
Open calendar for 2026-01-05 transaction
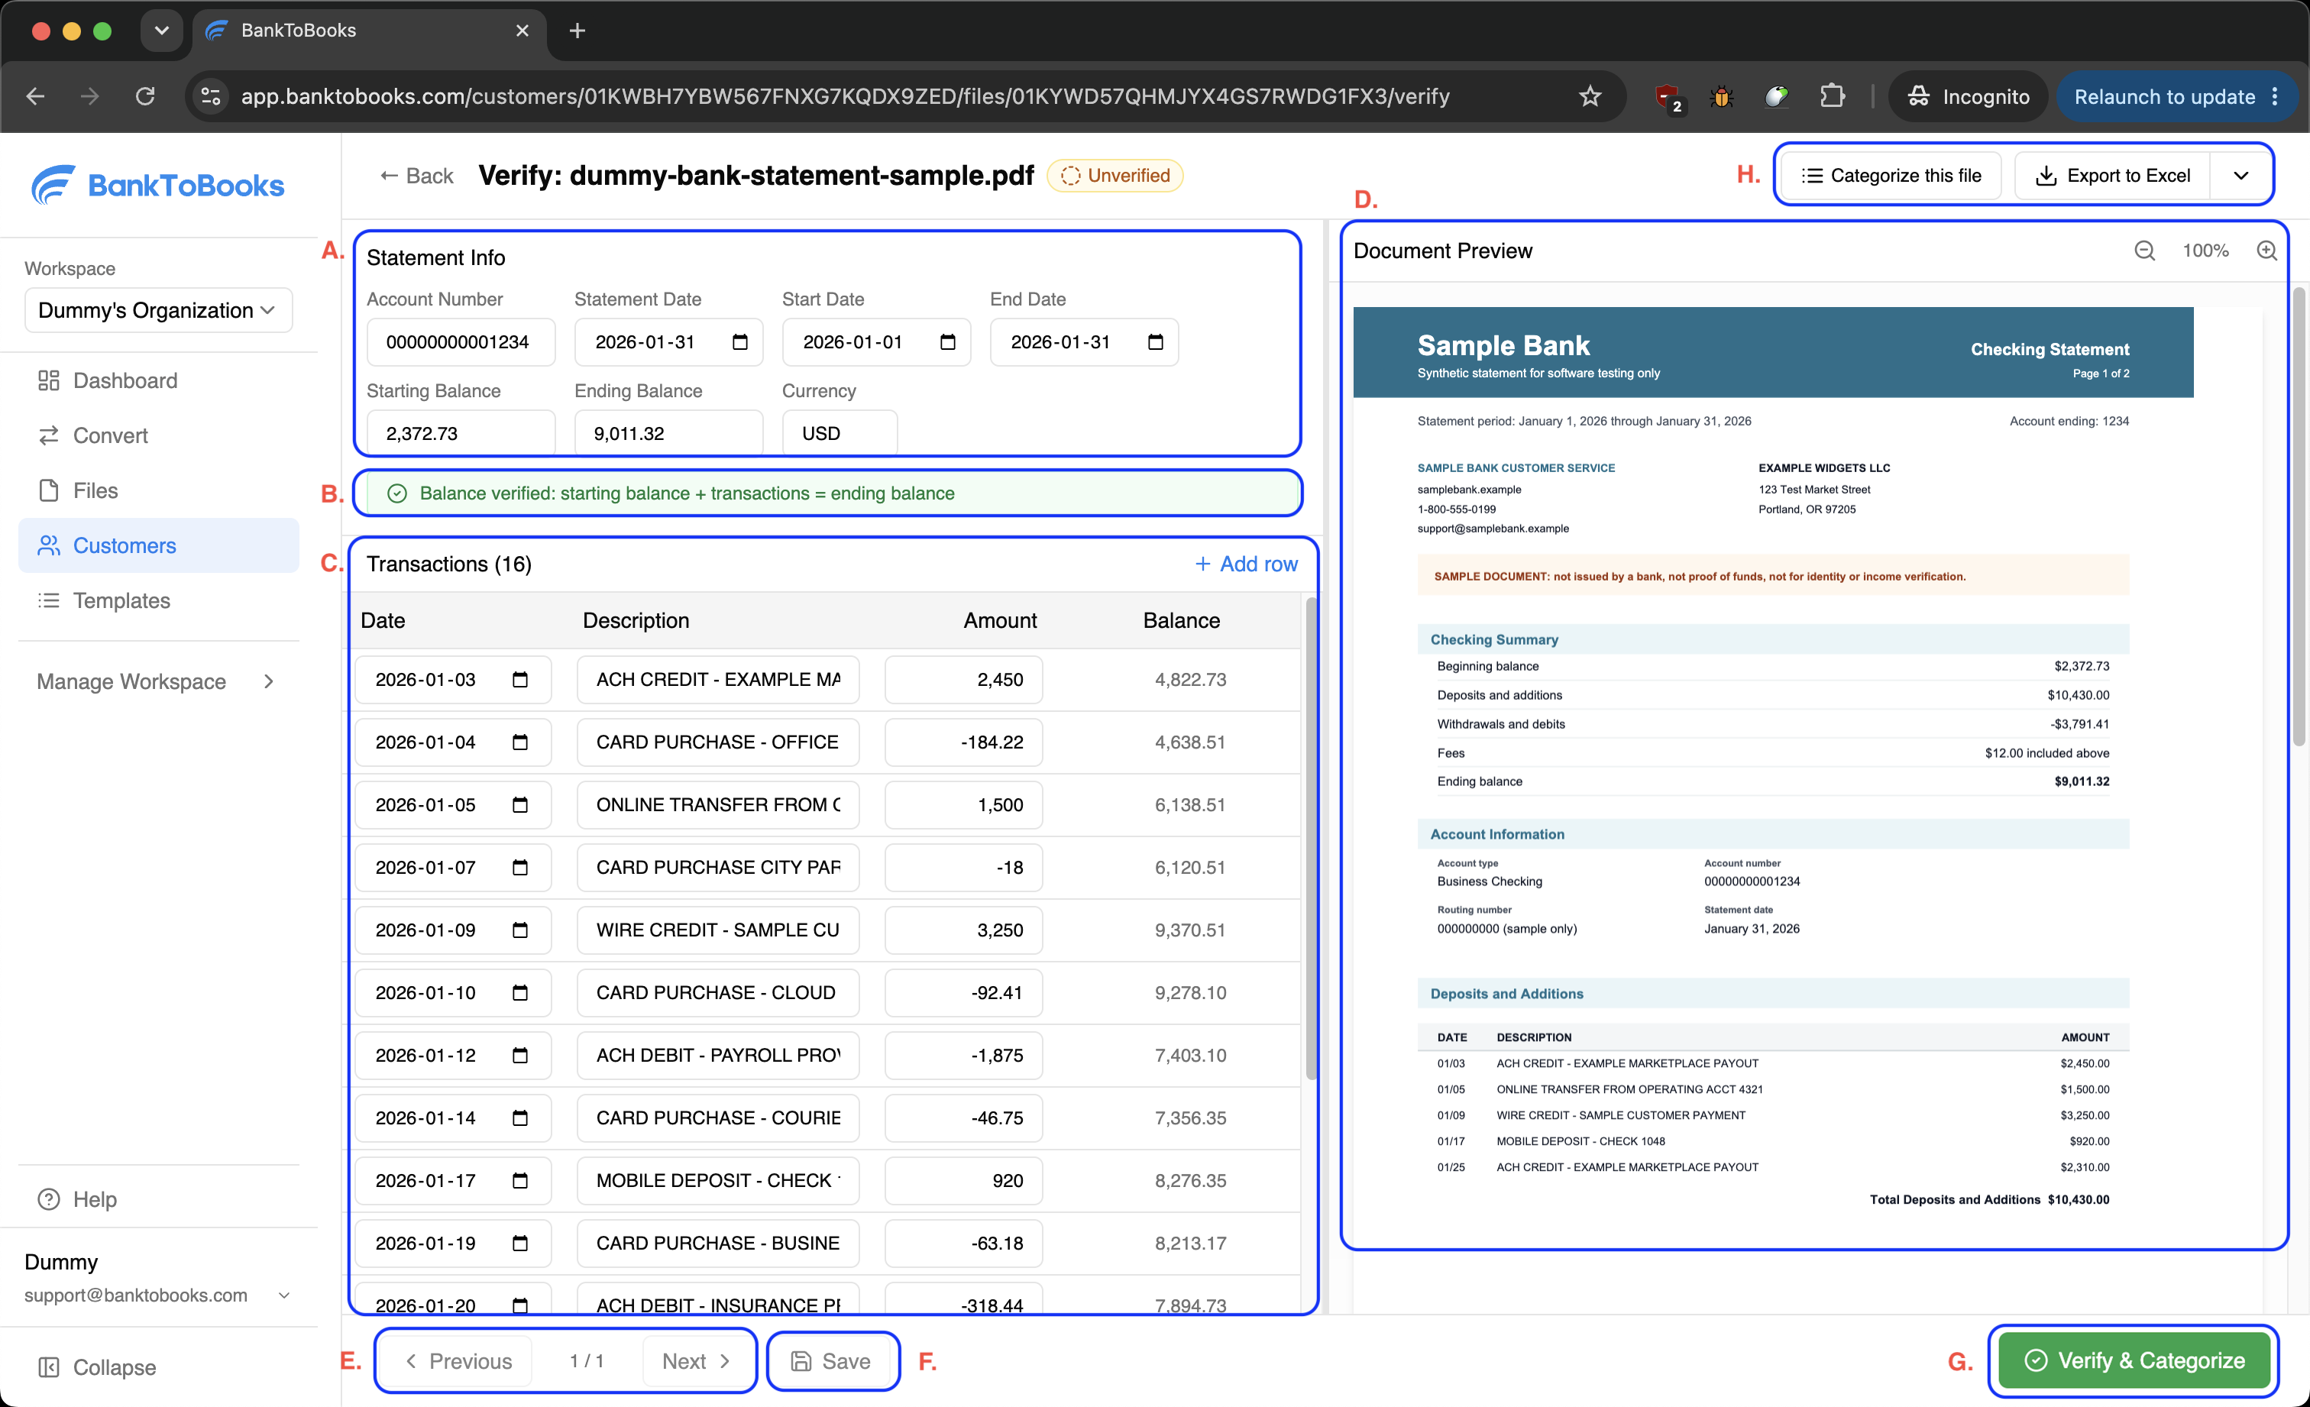(520, 805)
